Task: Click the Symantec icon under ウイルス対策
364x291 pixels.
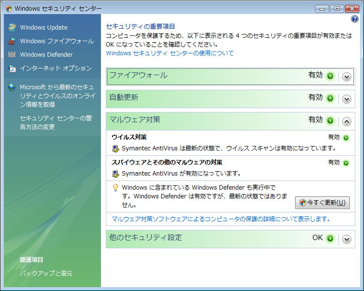Action: coord(116,148)
